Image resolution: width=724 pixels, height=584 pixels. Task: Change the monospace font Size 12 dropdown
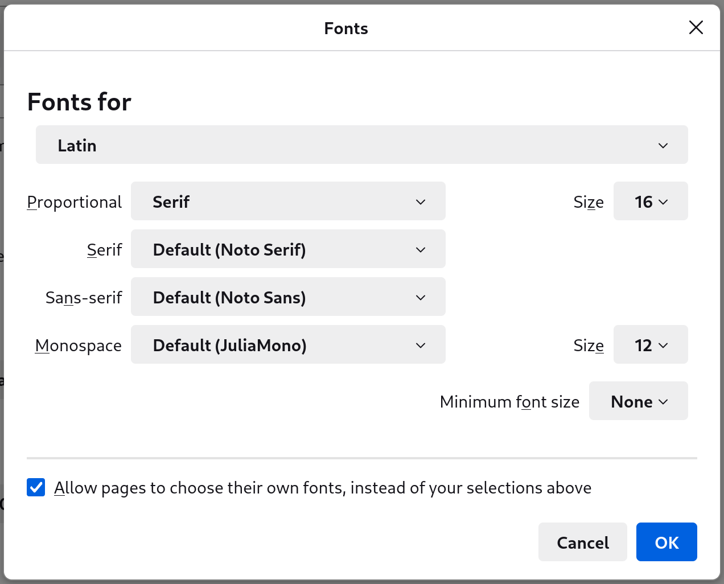[651, 344]
